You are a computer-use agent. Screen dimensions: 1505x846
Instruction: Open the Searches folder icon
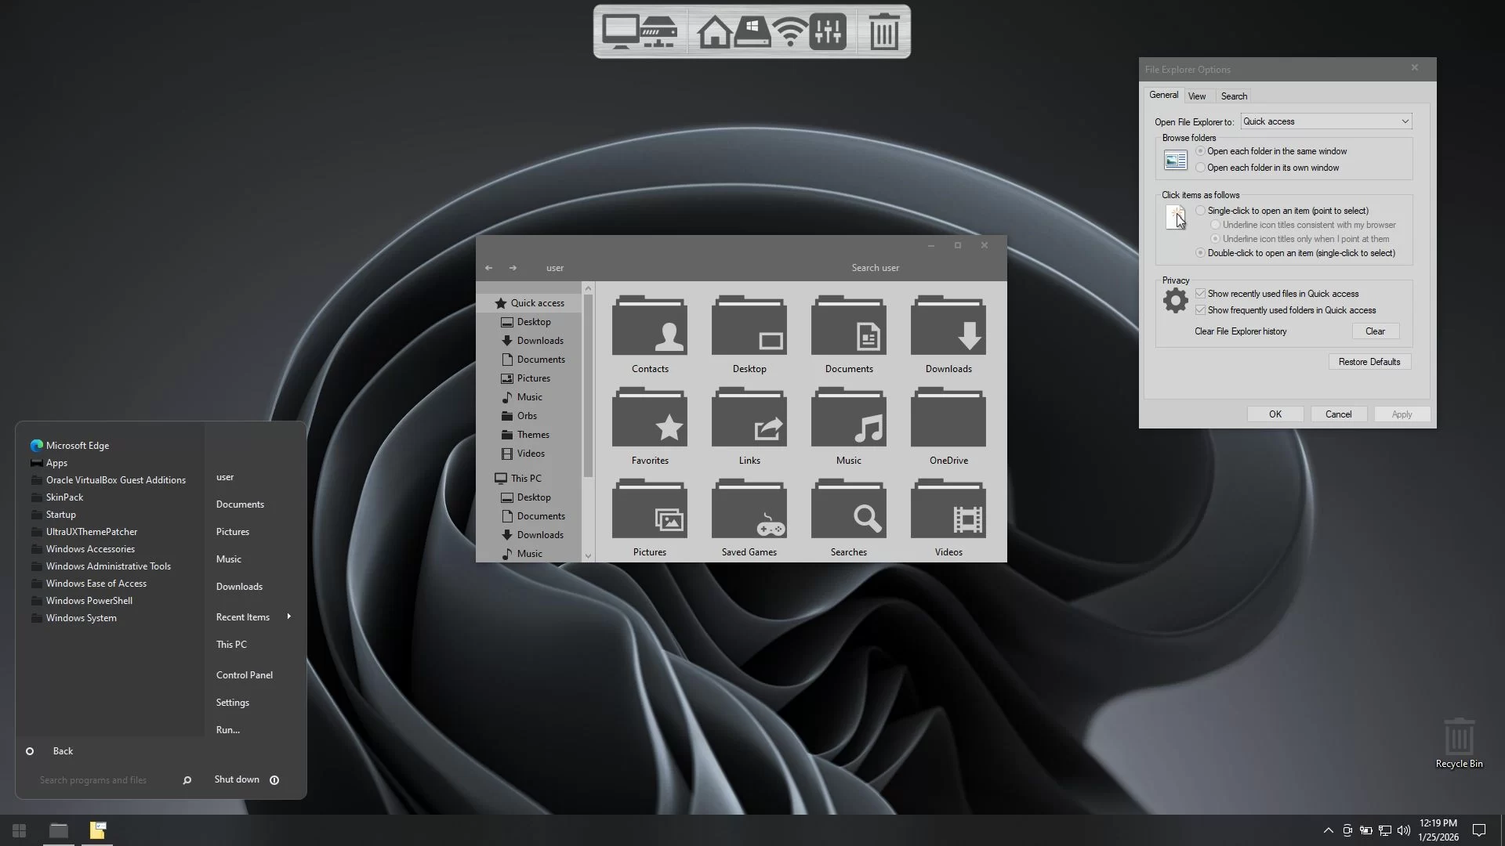[x=849, y=511]
